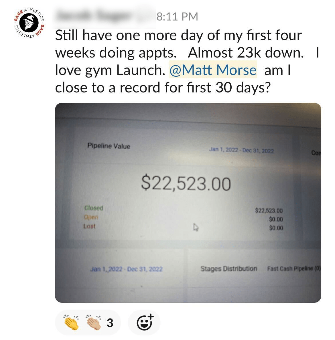Open the add reaction smiley icon
This screenshot has height=340, width=335.
(145, 323)
